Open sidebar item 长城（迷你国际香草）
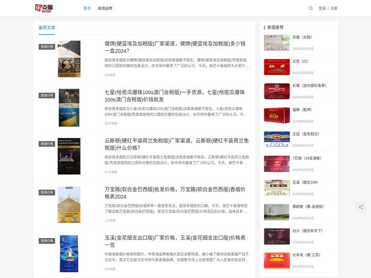 pyautogui.click(x=309, y=85)
